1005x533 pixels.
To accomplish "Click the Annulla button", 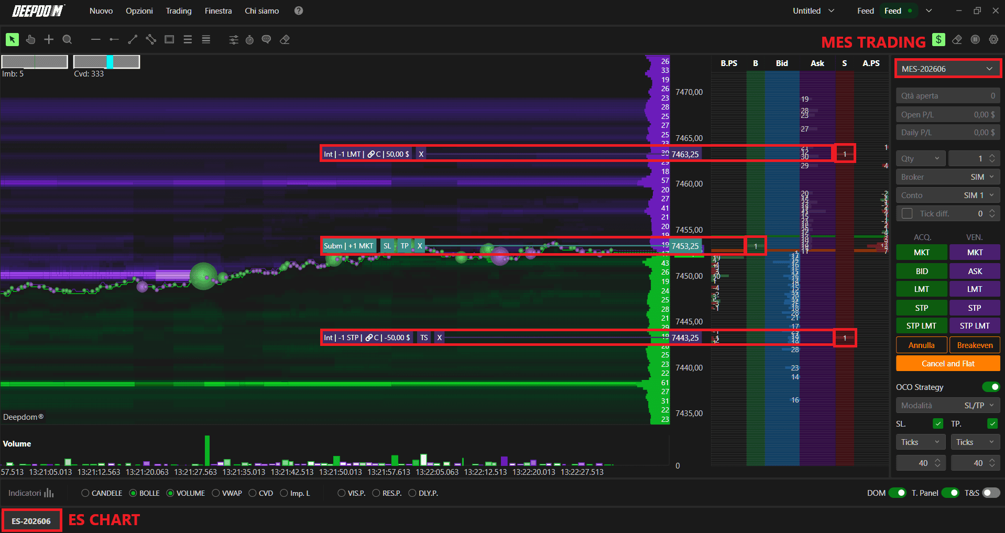I will [x=922, y=345].
